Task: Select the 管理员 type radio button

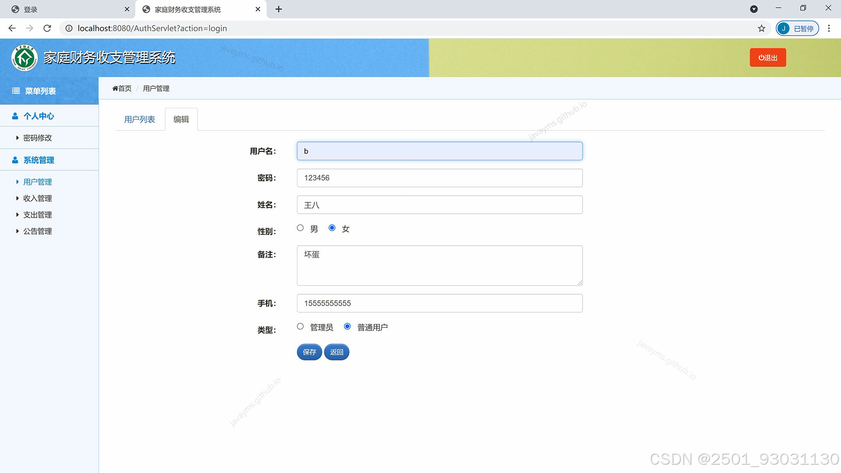Action: click(x=300, y=326)
